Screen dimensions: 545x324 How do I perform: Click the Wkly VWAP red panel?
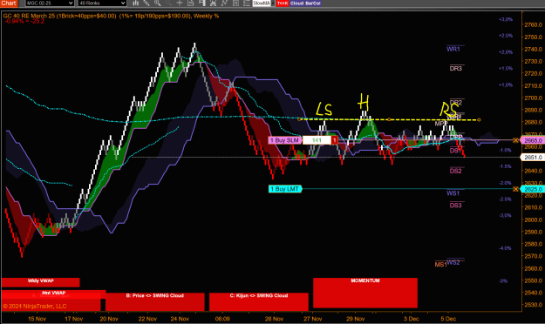click(x=41, y=282)
